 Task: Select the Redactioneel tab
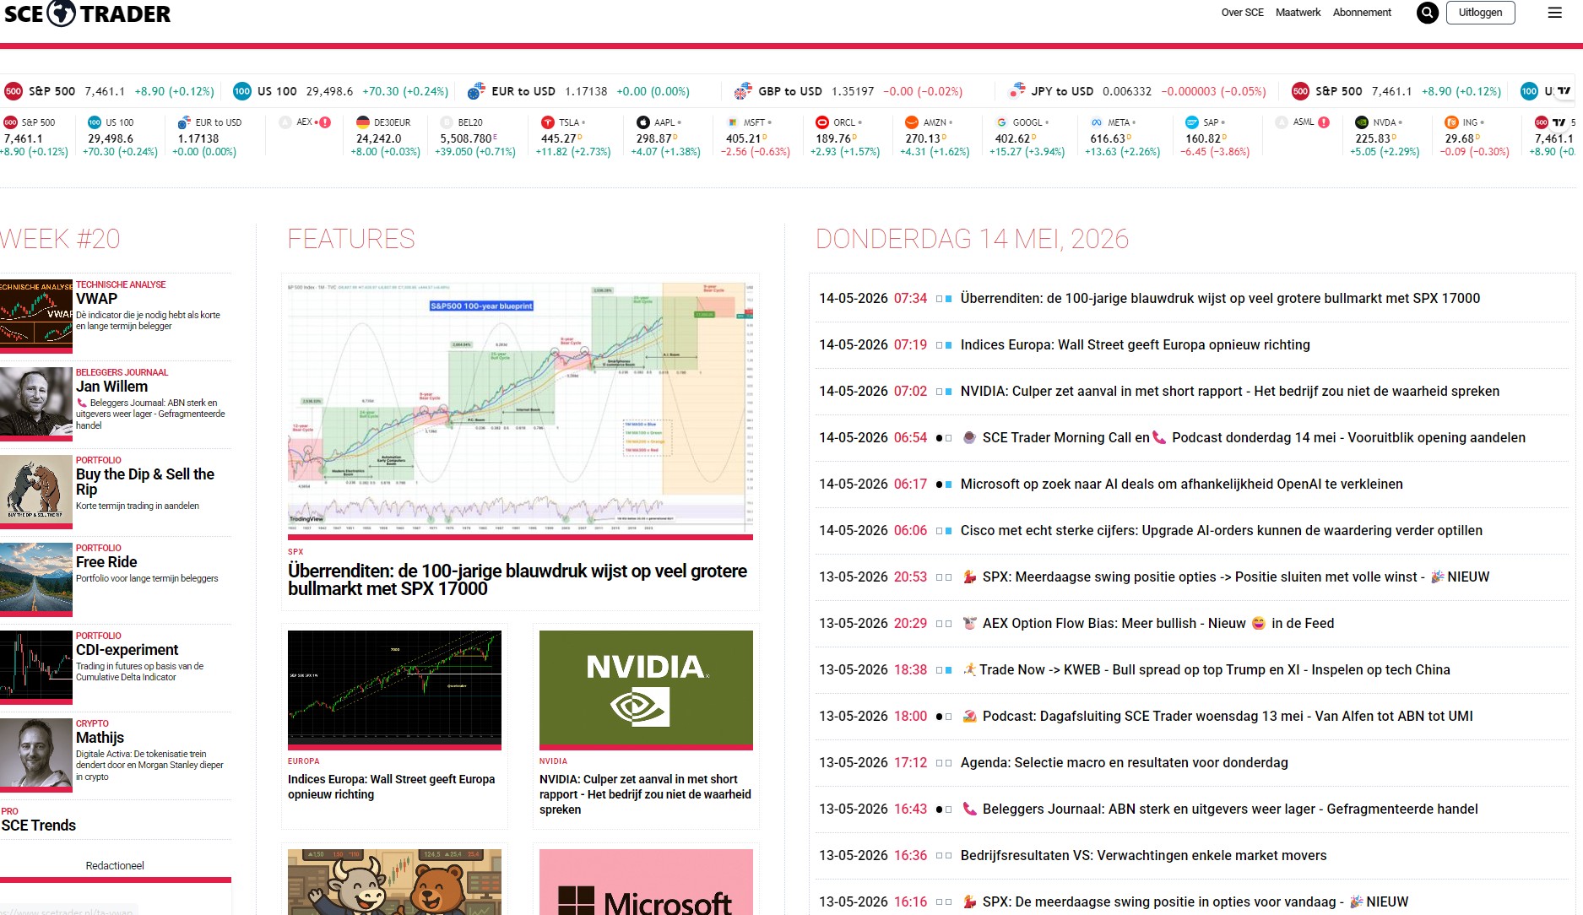point(115,866)
